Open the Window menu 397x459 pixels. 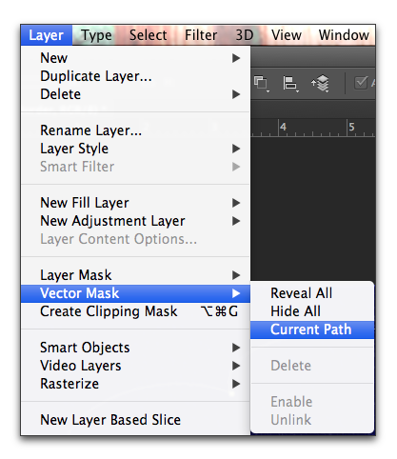tap(344, 35)
